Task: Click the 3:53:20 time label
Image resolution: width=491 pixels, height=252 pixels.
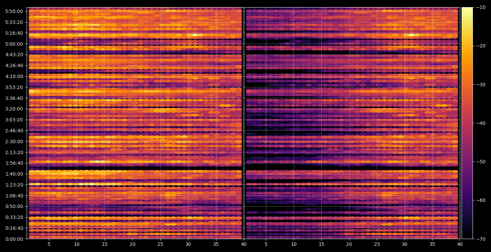Action: (x=14, y=87)
